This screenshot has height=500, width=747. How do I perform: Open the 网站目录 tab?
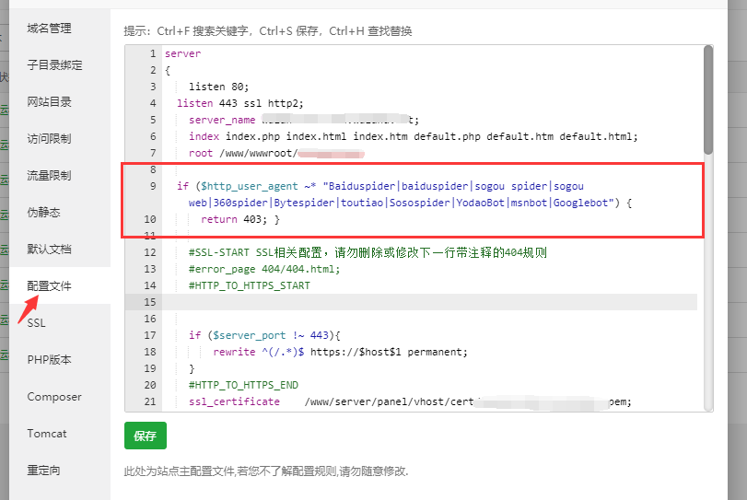[49, 102]
